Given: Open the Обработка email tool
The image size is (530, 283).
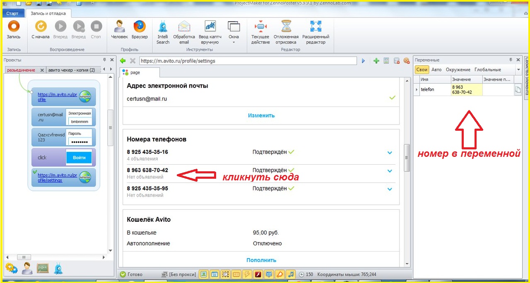Looking at the screenshot, I should pyautogui.click(x=184, y=32).
